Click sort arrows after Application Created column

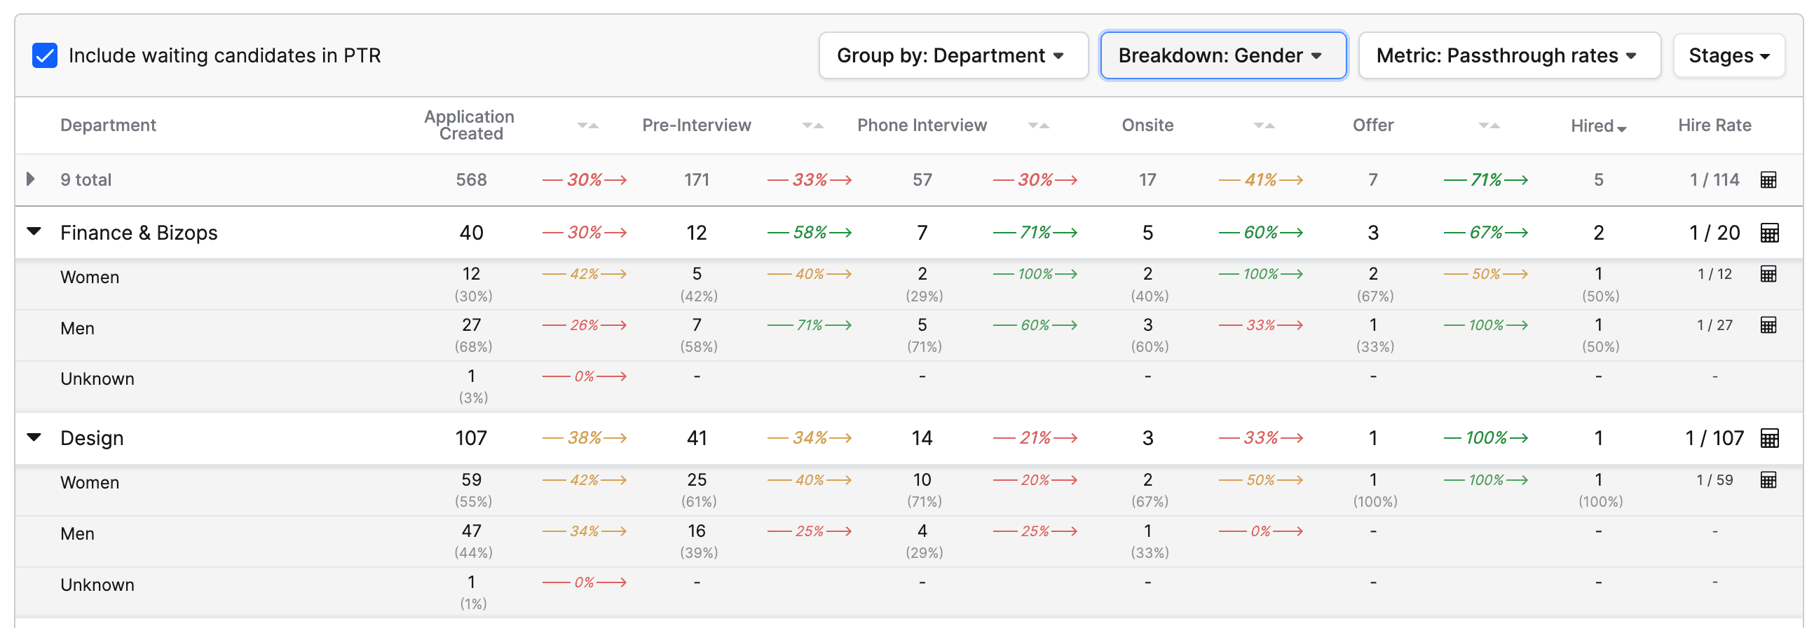pos(587,125)
